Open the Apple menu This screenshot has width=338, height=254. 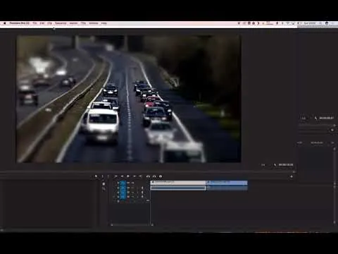[x=4, y=23]
